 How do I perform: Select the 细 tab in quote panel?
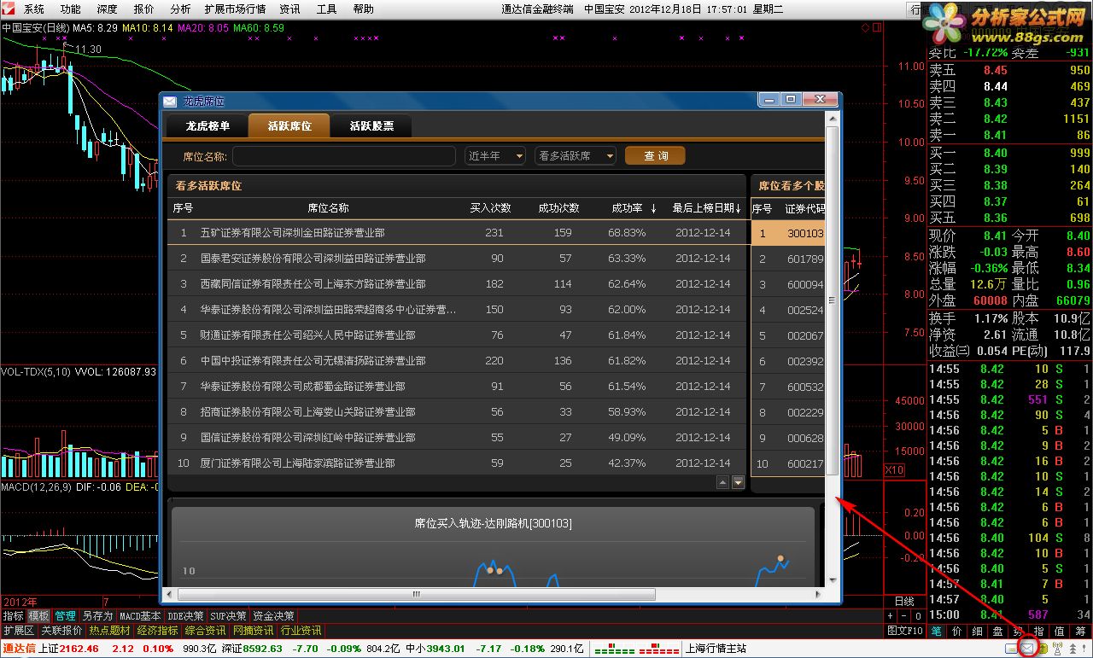[x=978, y=632]
